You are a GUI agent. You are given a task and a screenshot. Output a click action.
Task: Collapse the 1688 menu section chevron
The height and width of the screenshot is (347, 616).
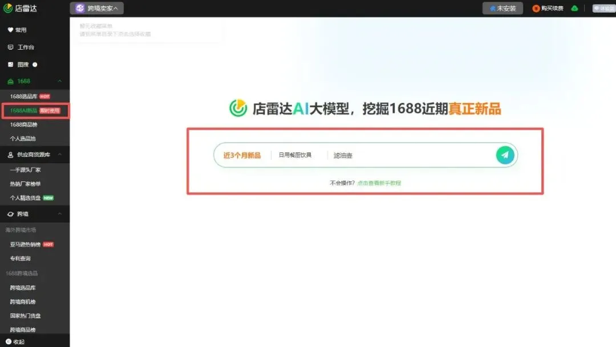60,82
